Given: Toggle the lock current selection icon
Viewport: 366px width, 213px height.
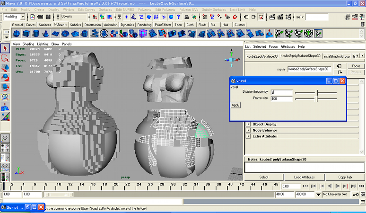Looking at the screenshot, I should point(186,17).
